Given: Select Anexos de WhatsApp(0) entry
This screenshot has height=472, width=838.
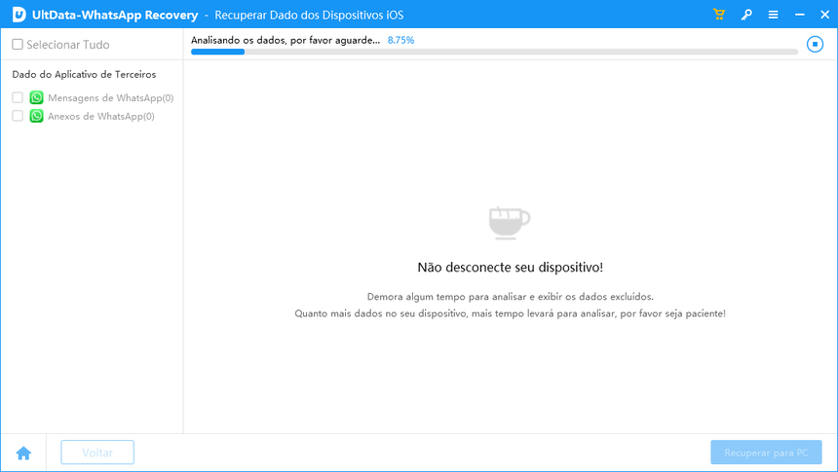Looking at the screenshot, I should (x=101, y=116).
